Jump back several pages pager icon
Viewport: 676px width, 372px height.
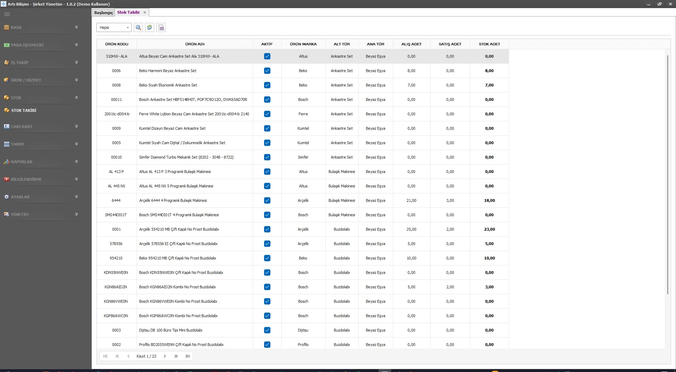[117, 356]
